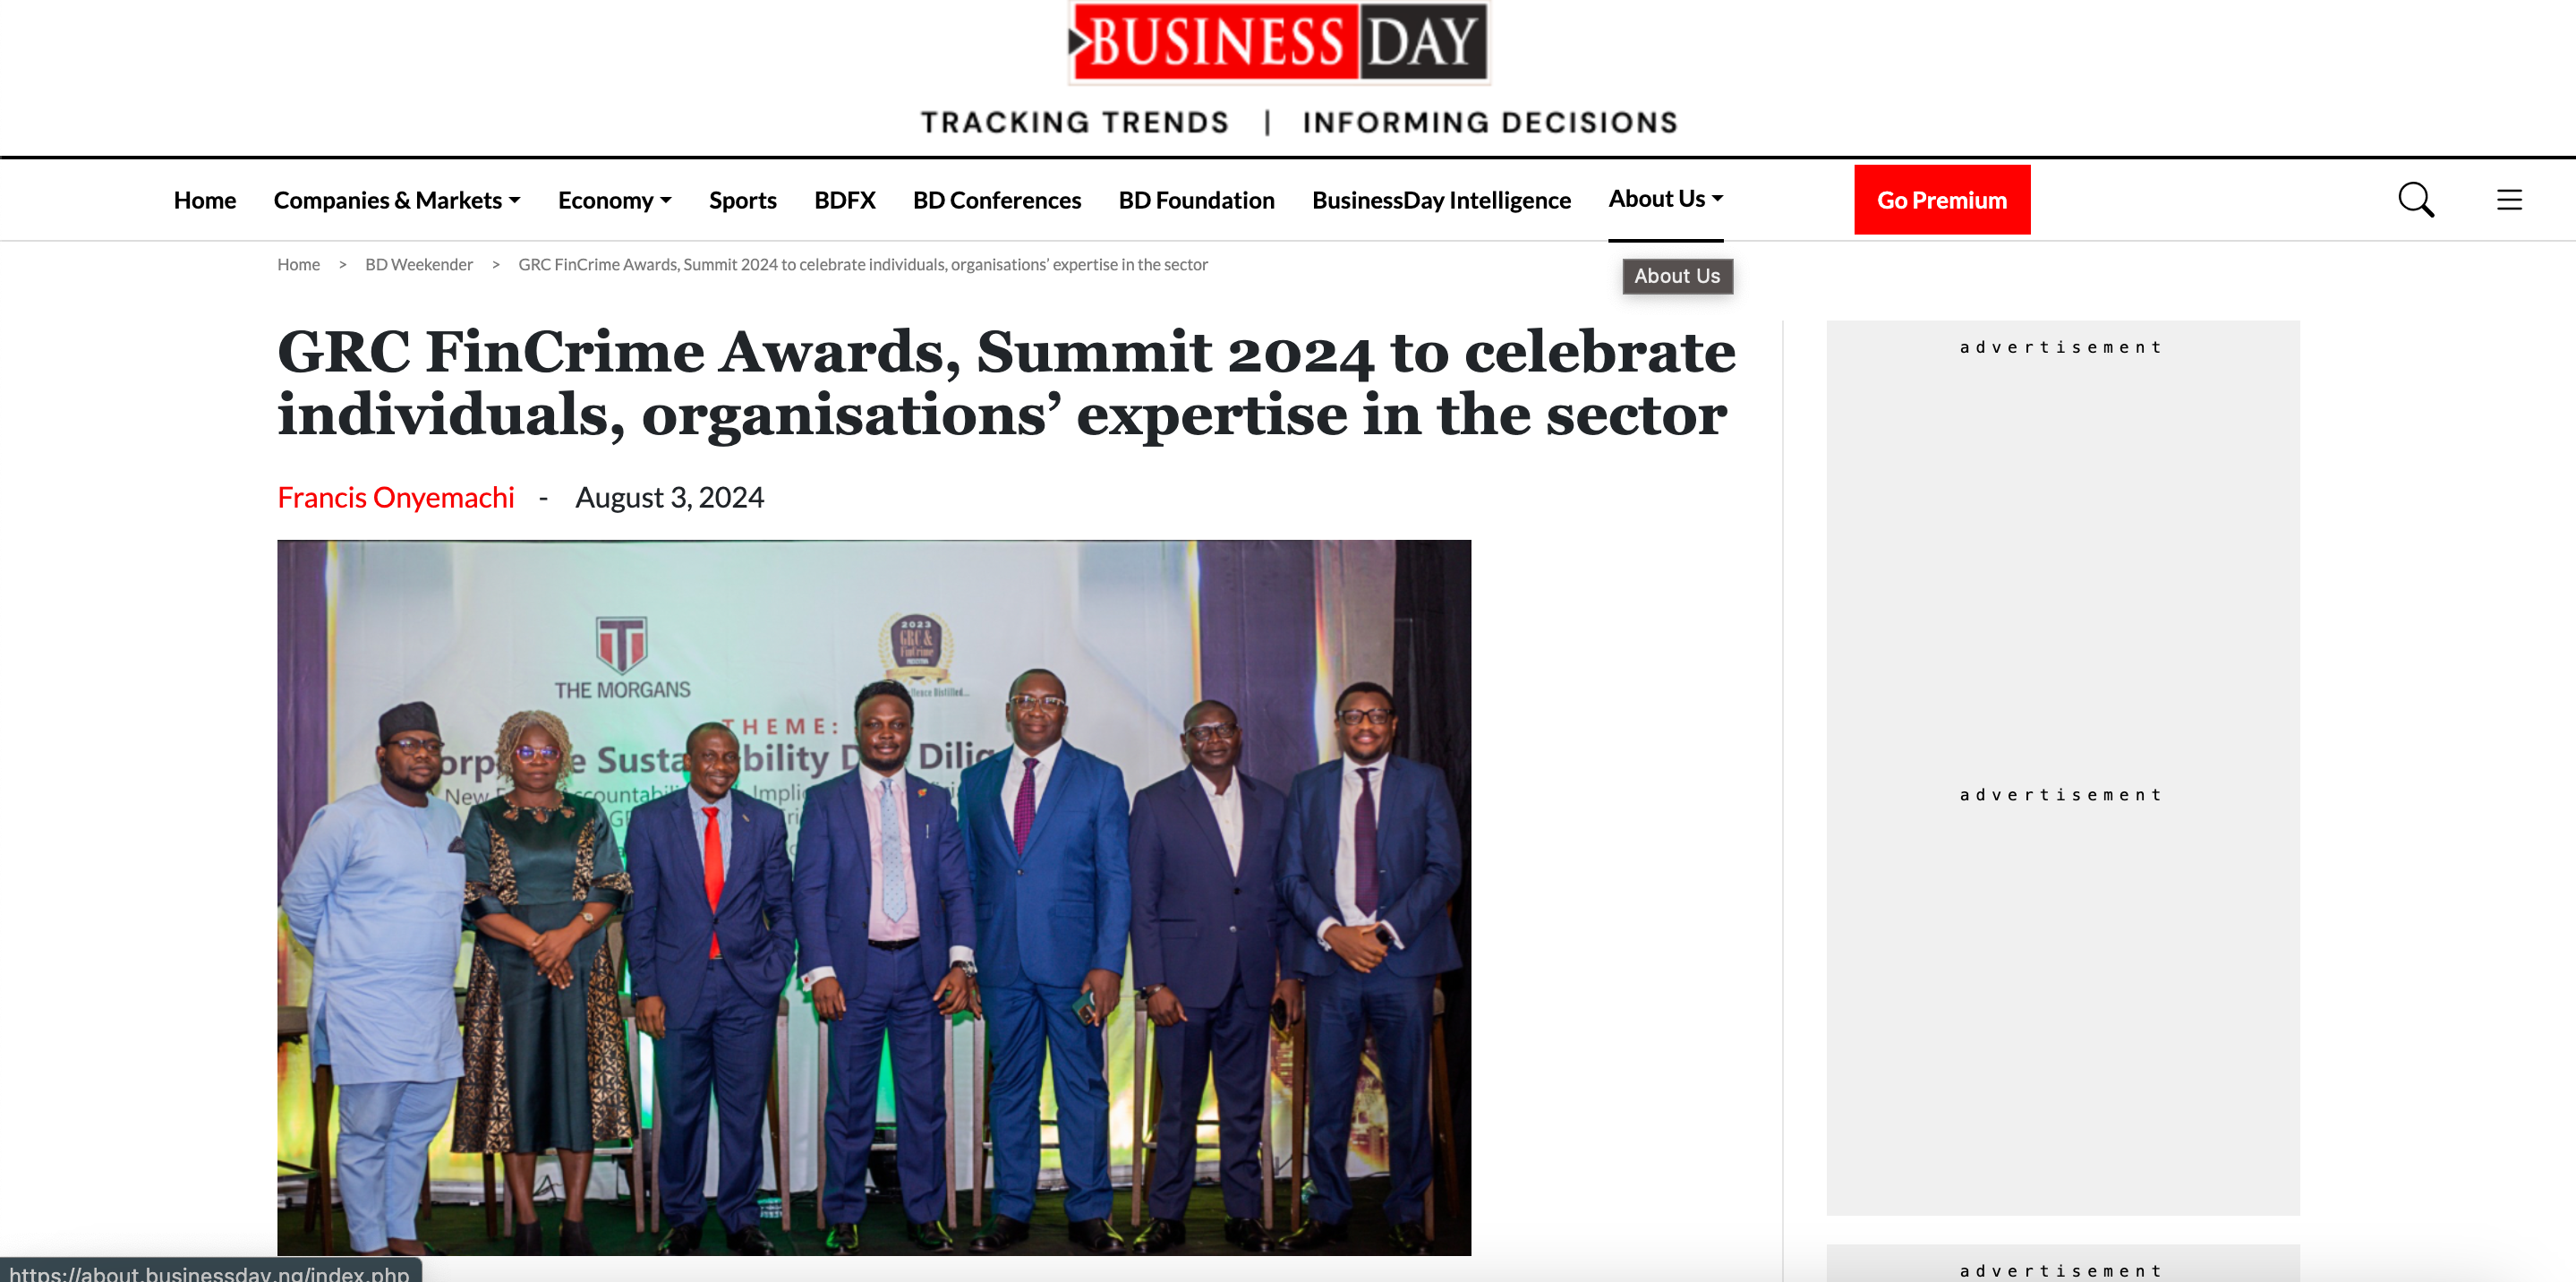The height and width of the screenshot is (1282, 2576).
Task: Open BusinessDay Intelligence section
Action: [1441, 200]
